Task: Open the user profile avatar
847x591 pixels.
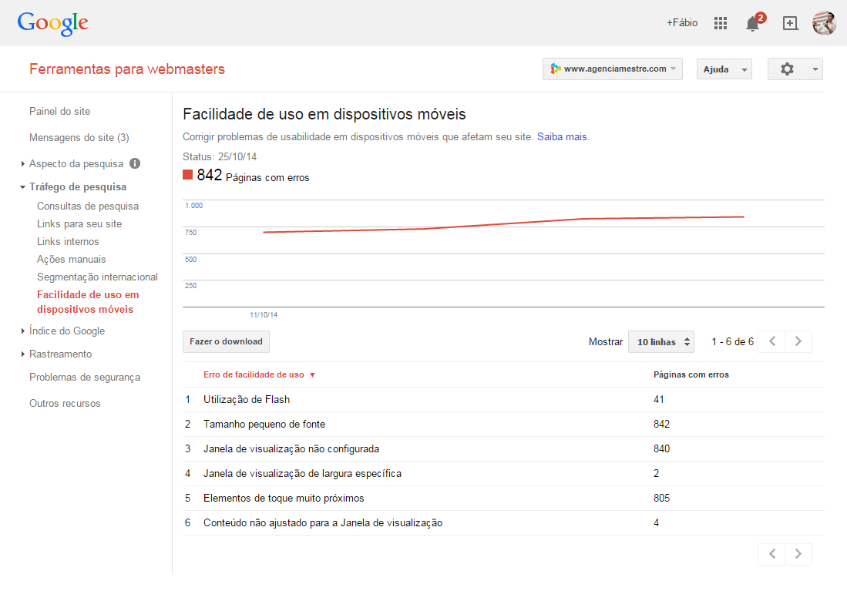Action: pos(824,23)
